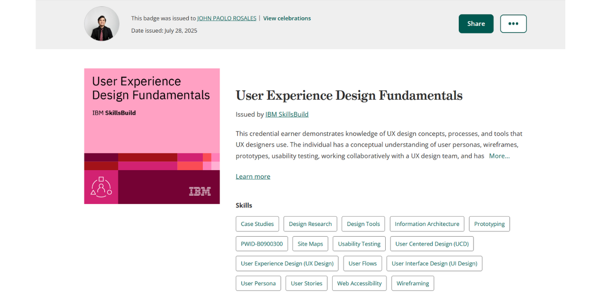
Task: Click the Learn more link
Action: pyautogui.click(x=253, y=176)
